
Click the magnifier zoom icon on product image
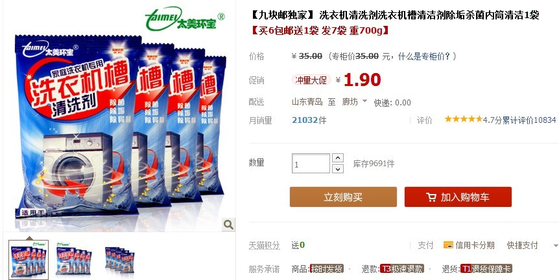tap(228, 224)
